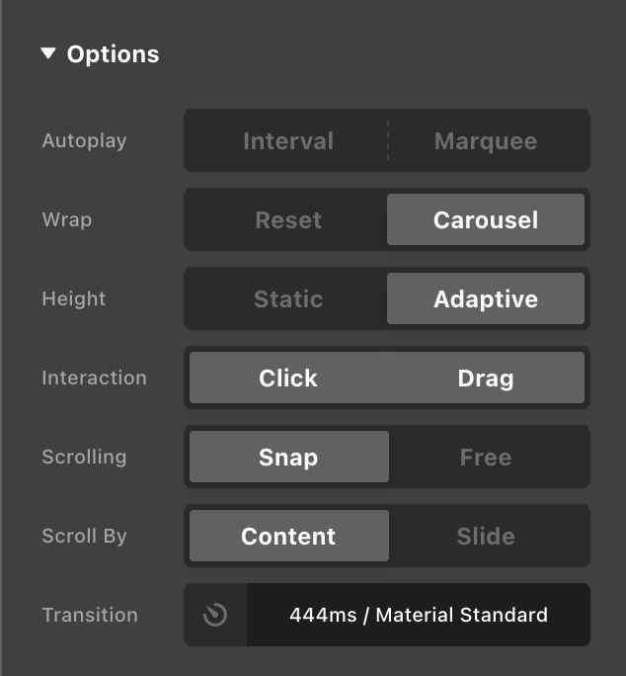Click the Scroll By label
The width and height of the screenshot is (626, 676).
point(84,536)
